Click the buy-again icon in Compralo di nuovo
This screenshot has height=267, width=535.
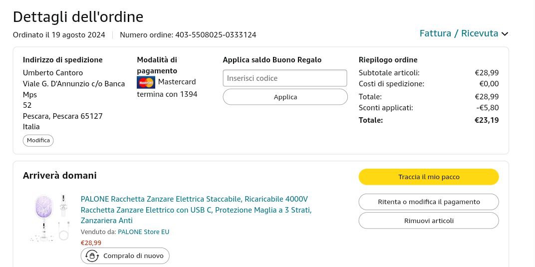click(x=92, y=256)
